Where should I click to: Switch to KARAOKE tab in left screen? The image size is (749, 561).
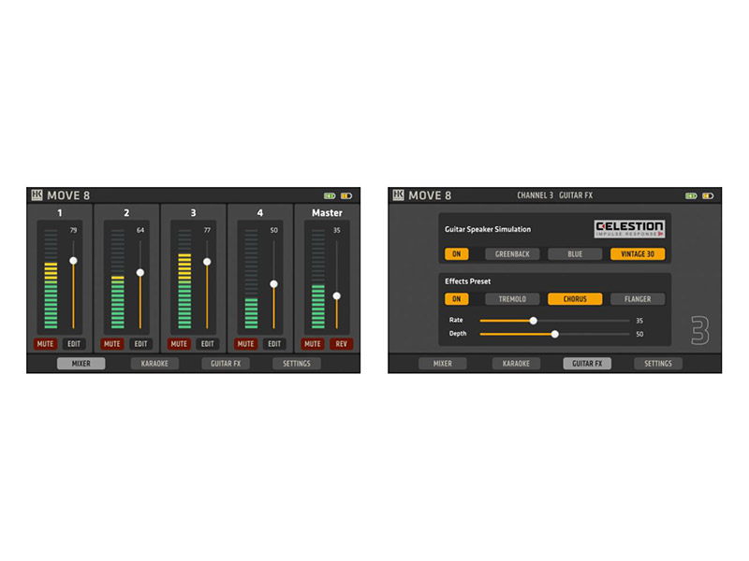pyautogui.click(x=154, y=364)
